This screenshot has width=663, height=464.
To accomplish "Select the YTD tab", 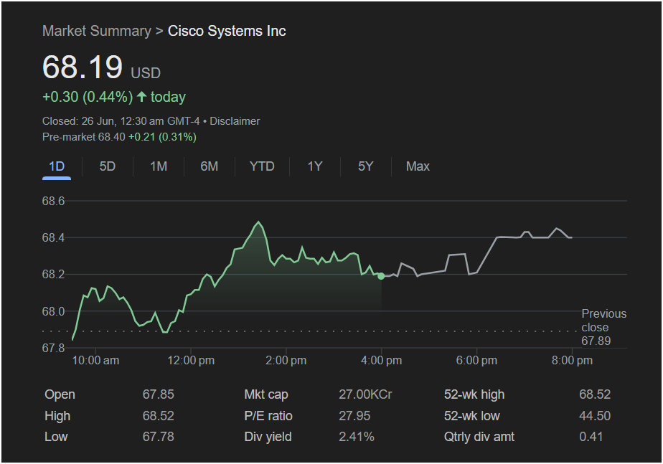I will (x=262, y=166).
